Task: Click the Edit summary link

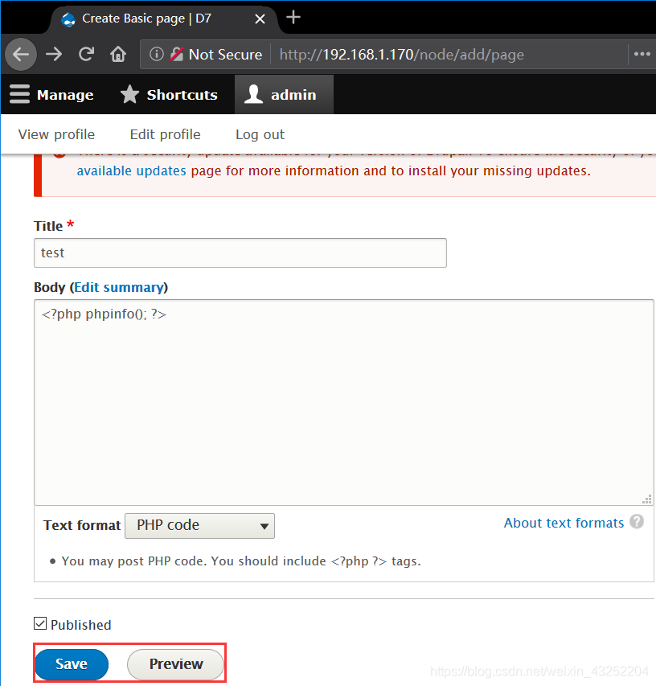Action: (x=119, y=287)
